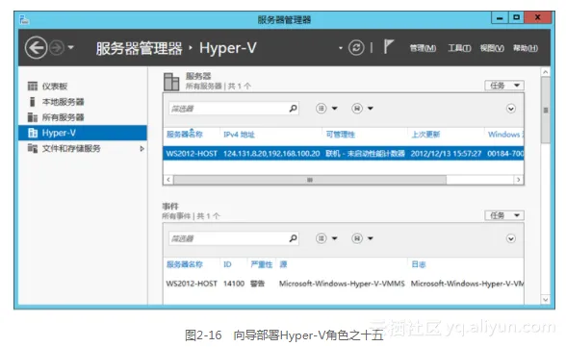Click the refresh icon in header
This screenshot has width=566, height=347.
(x=356, y=47)
